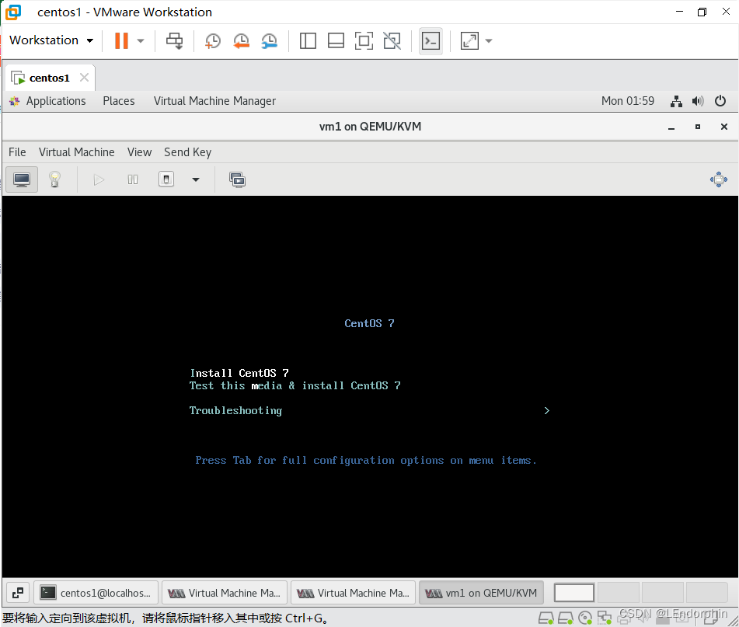Switch to centos1@localhost terminal in taskbar
Screen dimensions: 739x627
[96, 593]
